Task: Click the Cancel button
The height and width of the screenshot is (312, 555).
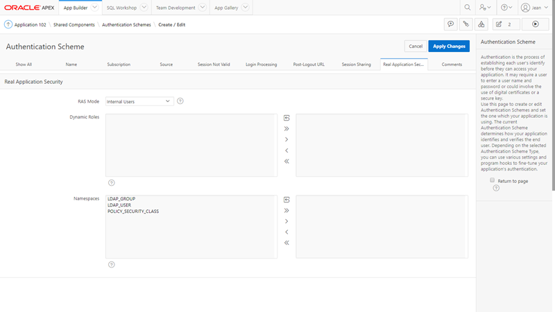Action: tap(416, 46)
